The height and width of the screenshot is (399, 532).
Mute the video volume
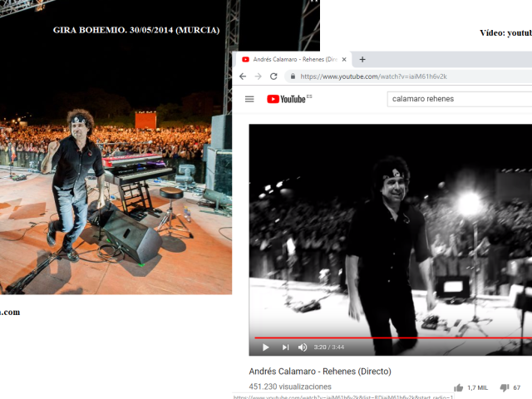point(303,347)
